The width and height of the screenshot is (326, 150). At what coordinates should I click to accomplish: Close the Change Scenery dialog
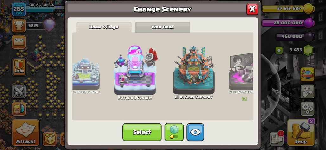252,9
